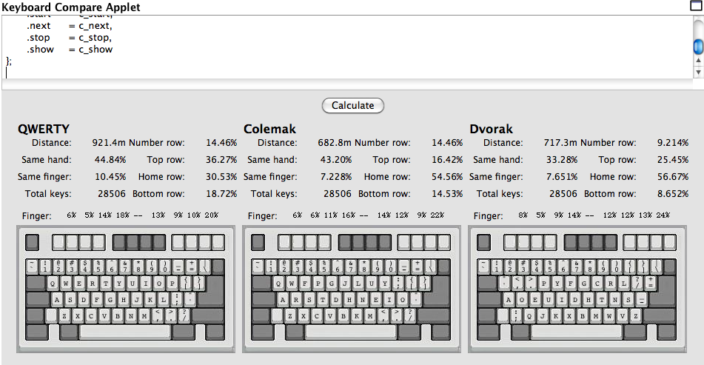Click the QWERTY same hand value 44.84%
The height and width of the screenshot is (365, 704).
(110, 160)
